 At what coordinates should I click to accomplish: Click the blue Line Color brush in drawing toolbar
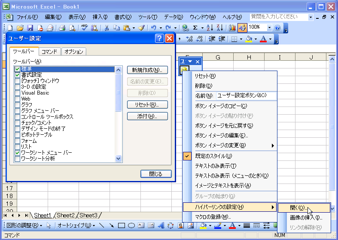[218, 225]
